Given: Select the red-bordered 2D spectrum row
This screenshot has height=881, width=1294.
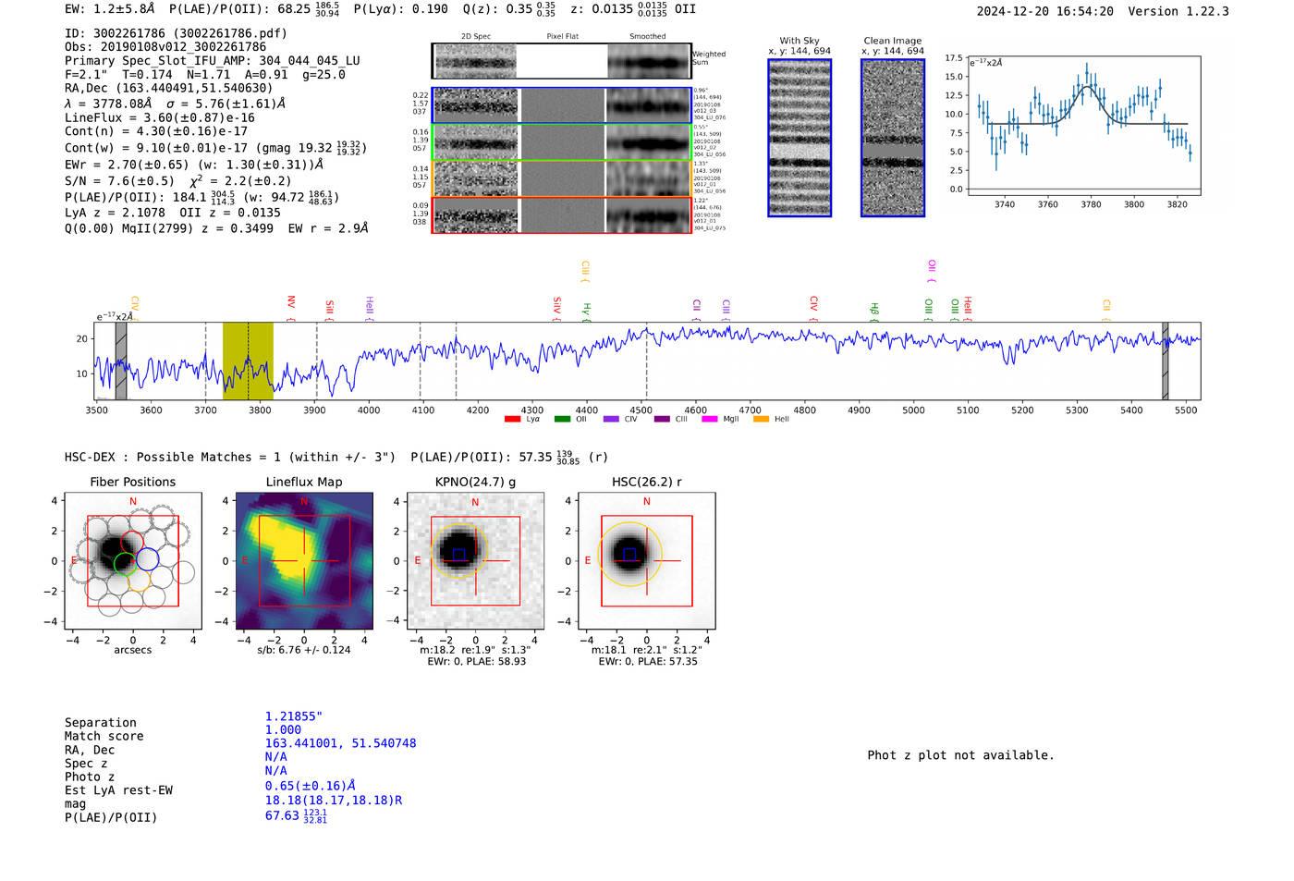Looking at the screenshot, I should coord(562,215).
